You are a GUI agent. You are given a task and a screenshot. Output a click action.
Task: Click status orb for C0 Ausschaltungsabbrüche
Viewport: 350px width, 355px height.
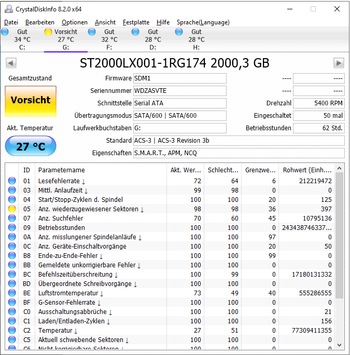tap(12, 311)
